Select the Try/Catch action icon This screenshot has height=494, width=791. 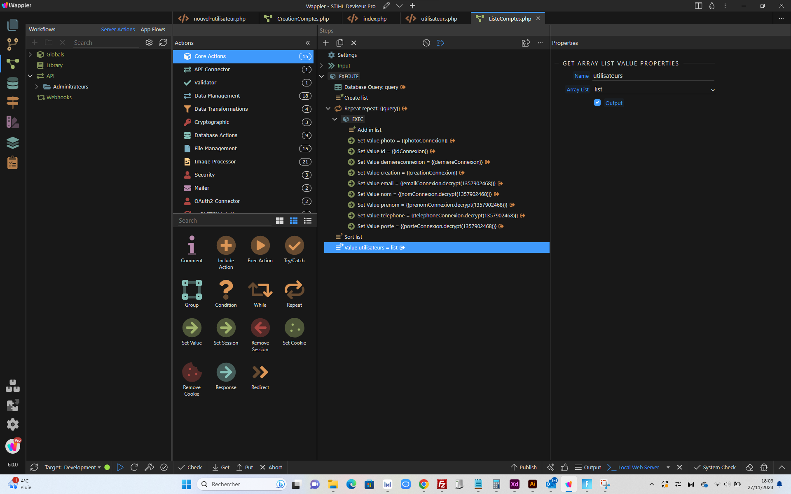coord(294,246)
